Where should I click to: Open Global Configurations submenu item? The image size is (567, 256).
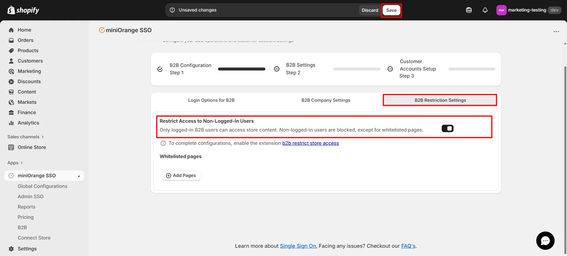coord(43,186)
